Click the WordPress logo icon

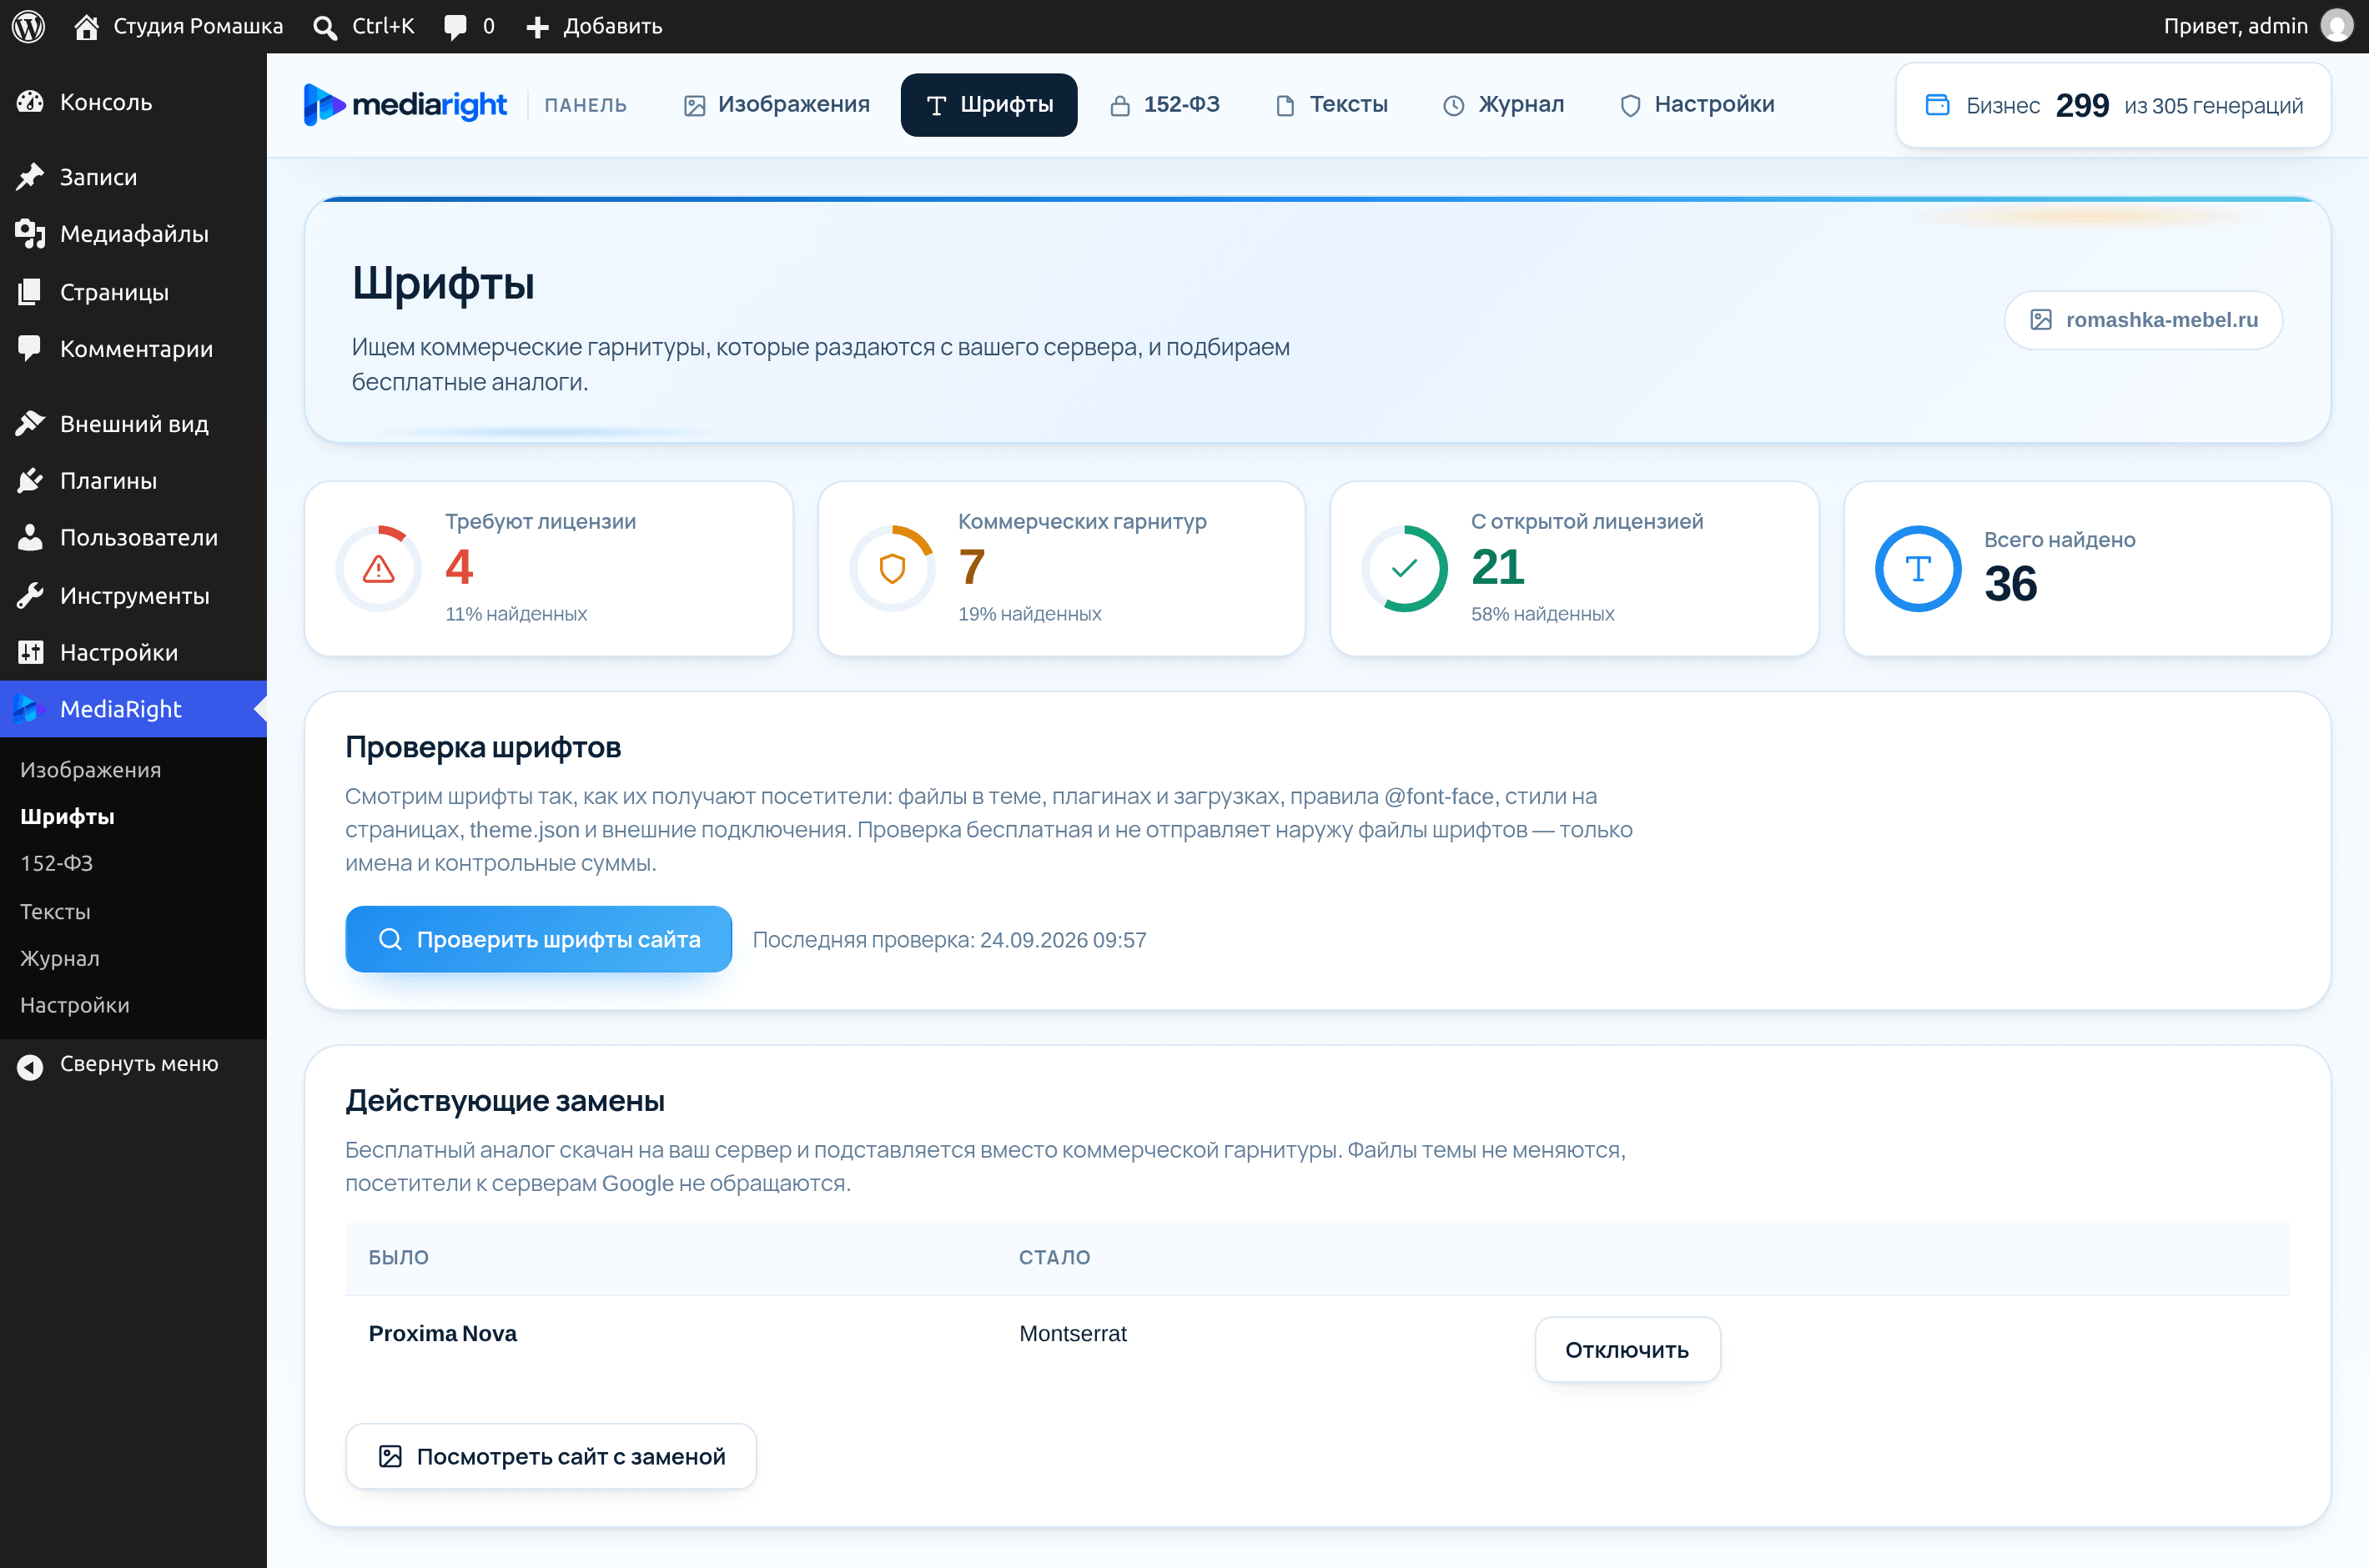[x=28, y=26]
